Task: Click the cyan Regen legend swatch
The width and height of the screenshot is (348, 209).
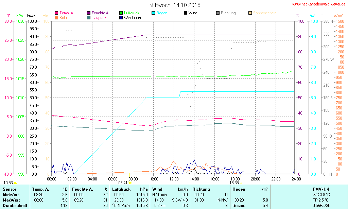Action: pos(153,13)
